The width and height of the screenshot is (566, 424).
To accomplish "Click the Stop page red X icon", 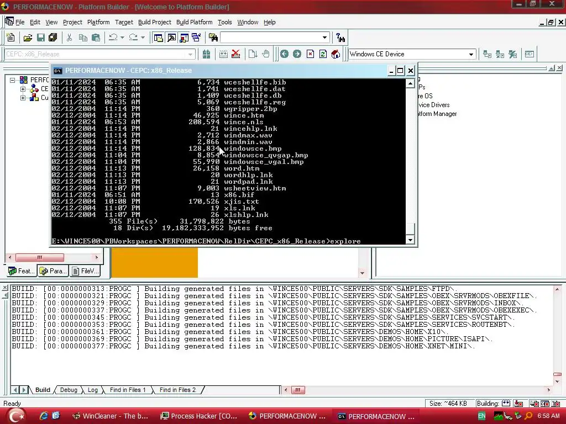I will pyautogui.click(x=310, y=54).
